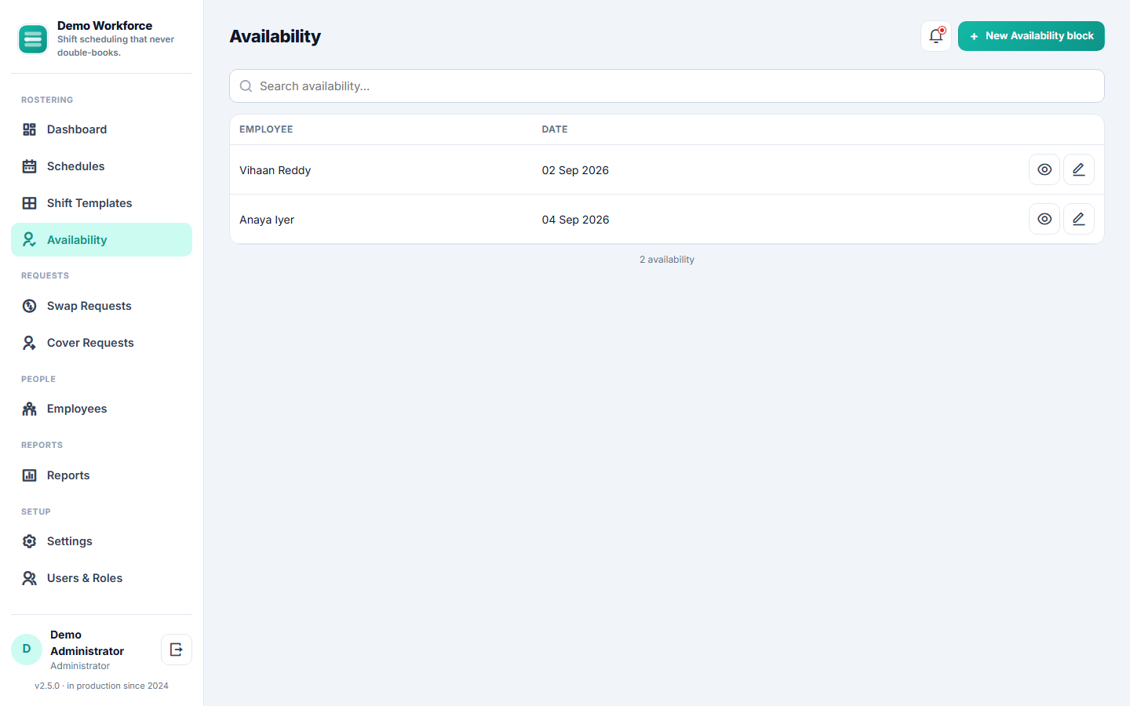Navigate to Cover Requests
The width and height of the screenshot is (1130, 706).
click(101, 343)
